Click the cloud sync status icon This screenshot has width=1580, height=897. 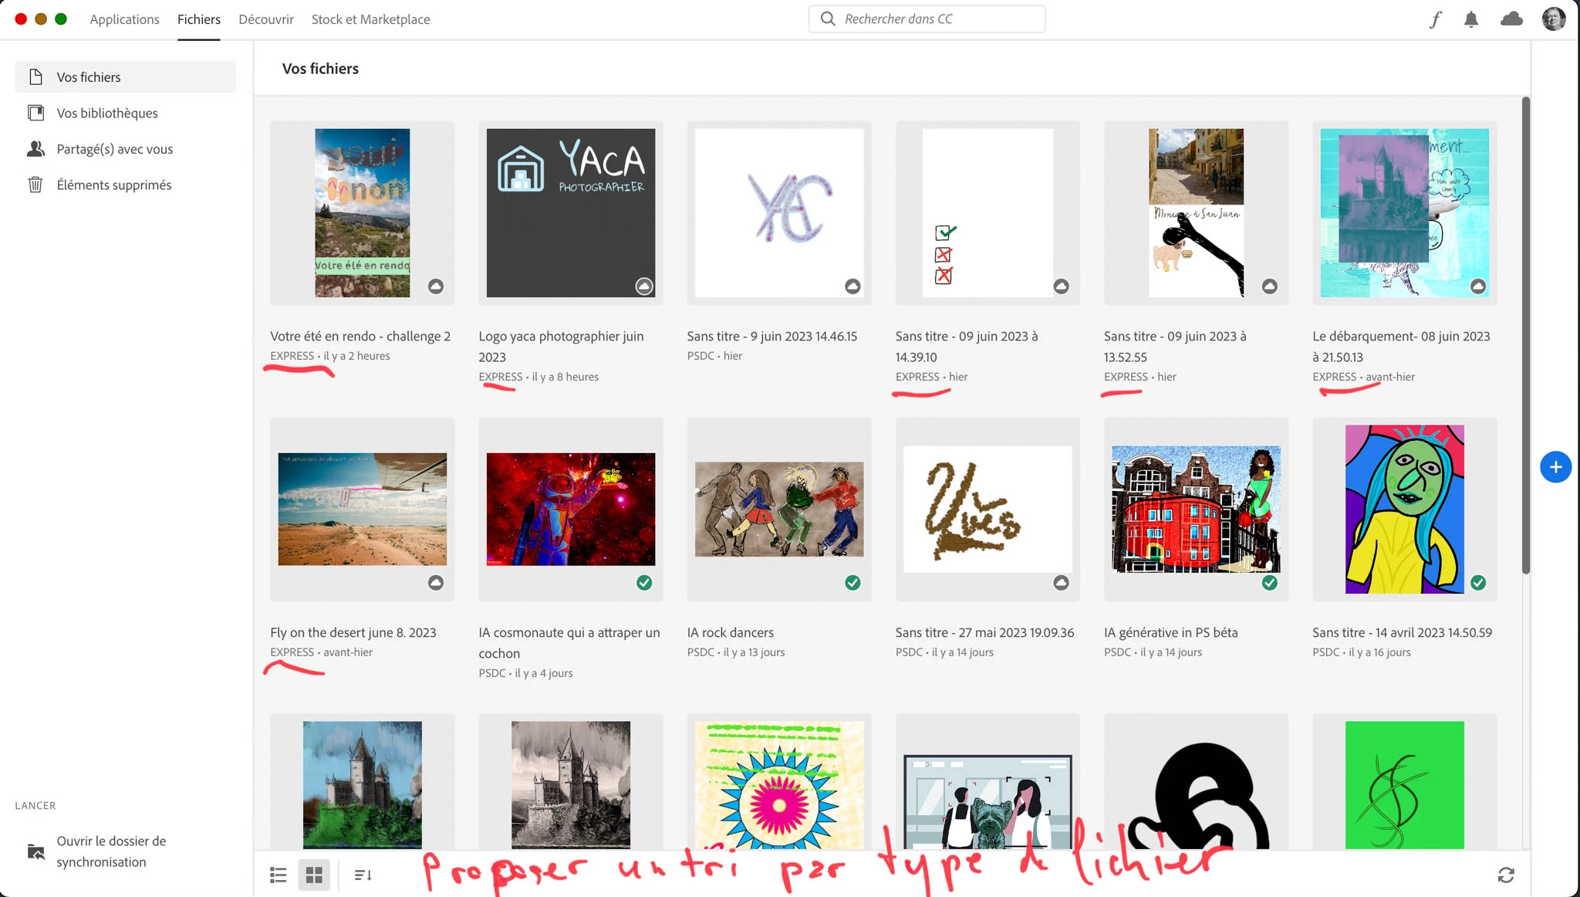pos(1511,19)
